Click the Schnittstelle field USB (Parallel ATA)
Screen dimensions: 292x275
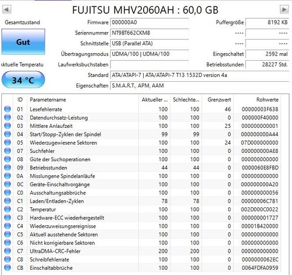pyautogui.click(x=150, y=43)
